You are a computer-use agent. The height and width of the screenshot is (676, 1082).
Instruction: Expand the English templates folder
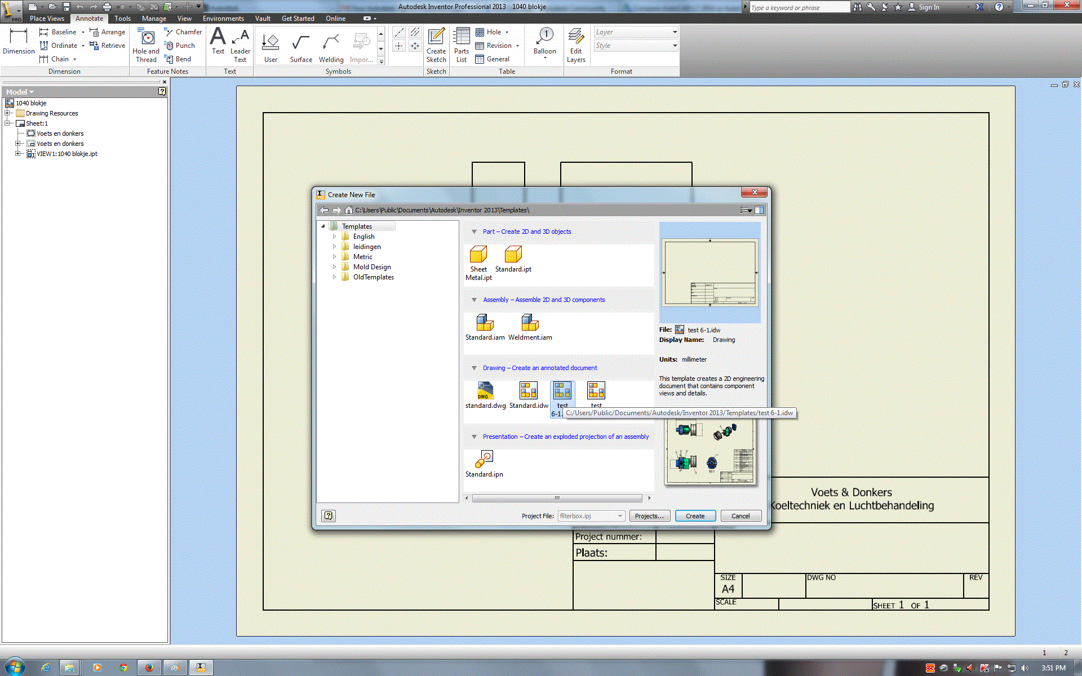click(x=334, y=237)
